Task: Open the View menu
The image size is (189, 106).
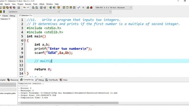Action: tap(14, 4)
